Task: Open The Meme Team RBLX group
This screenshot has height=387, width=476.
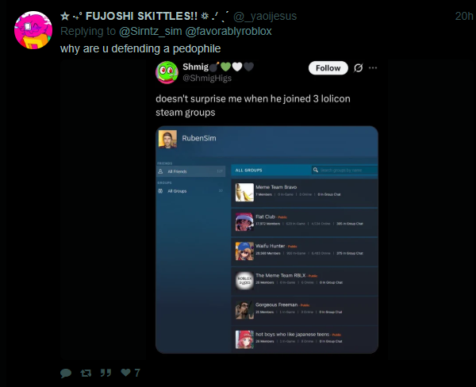Action: [x=305, y=281]
